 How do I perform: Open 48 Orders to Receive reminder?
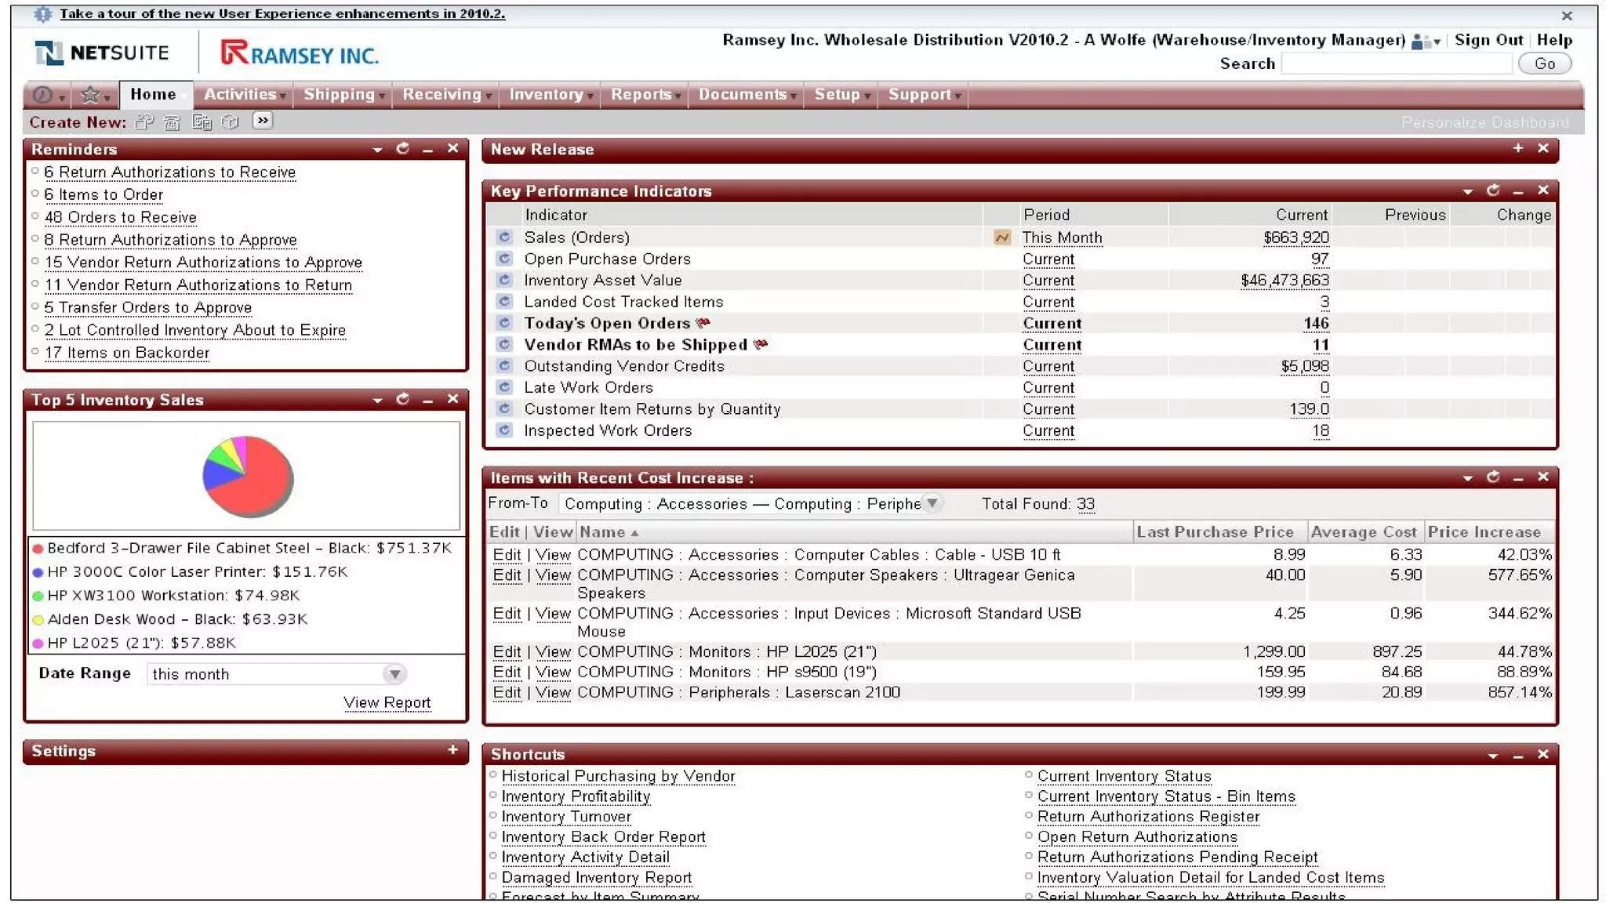120,217
